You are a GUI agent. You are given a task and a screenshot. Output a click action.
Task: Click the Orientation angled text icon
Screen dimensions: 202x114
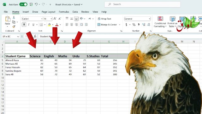point(81,19)
